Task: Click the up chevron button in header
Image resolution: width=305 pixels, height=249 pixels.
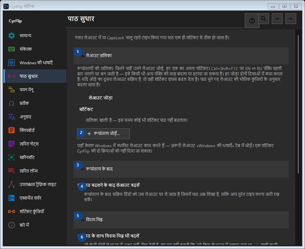Action: (x=291, y=19)
